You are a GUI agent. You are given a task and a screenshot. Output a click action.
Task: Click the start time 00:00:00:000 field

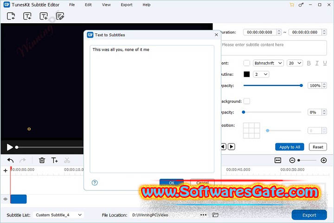coord(259,32)
